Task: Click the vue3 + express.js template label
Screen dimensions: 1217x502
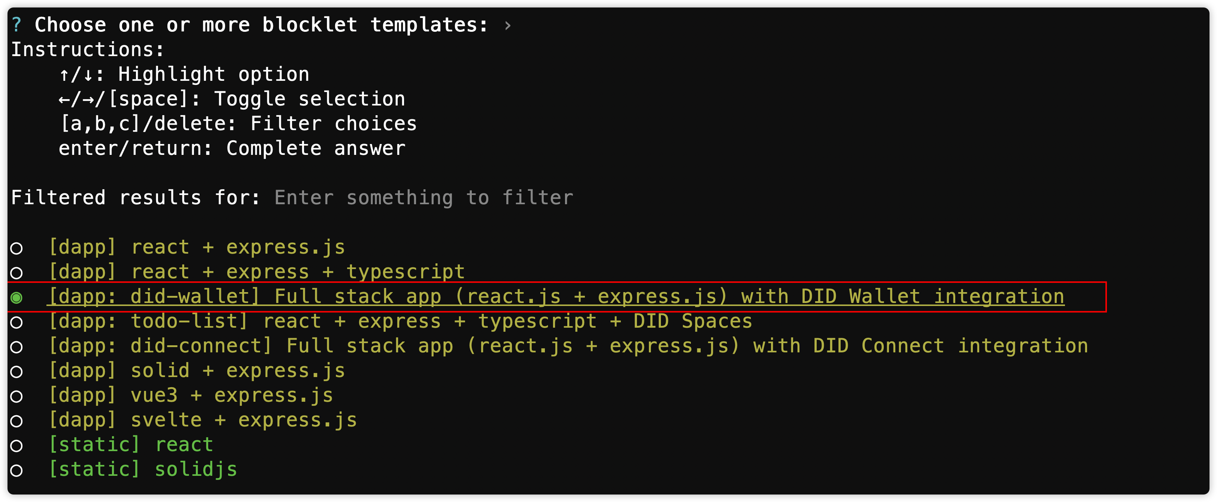Action: [191, 395]
